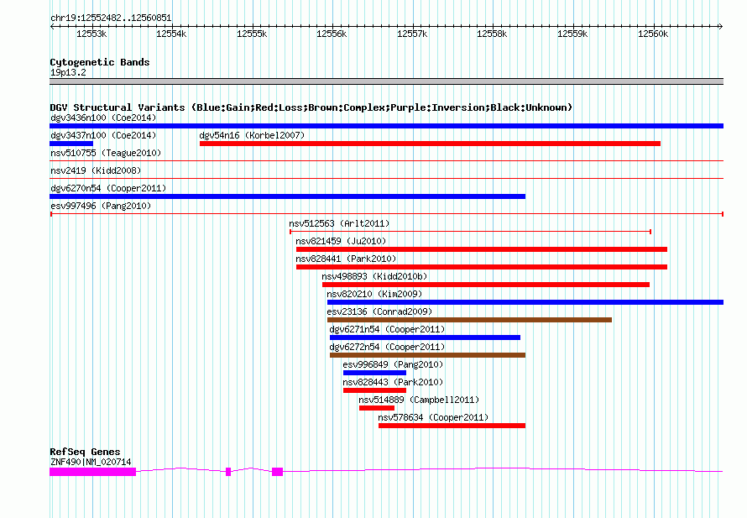
Task: Open esv996849 (Pang2010) label
Action: [393, 364]
